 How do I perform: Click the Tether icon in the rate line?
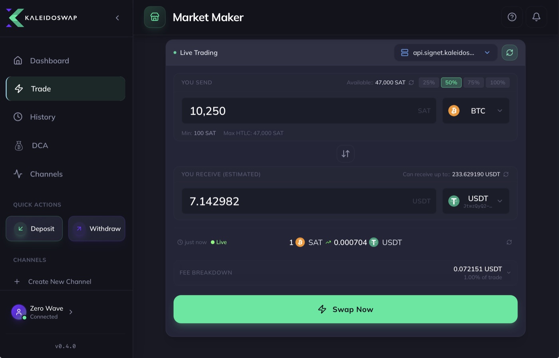pyautogui.click(x=374, y=242)
